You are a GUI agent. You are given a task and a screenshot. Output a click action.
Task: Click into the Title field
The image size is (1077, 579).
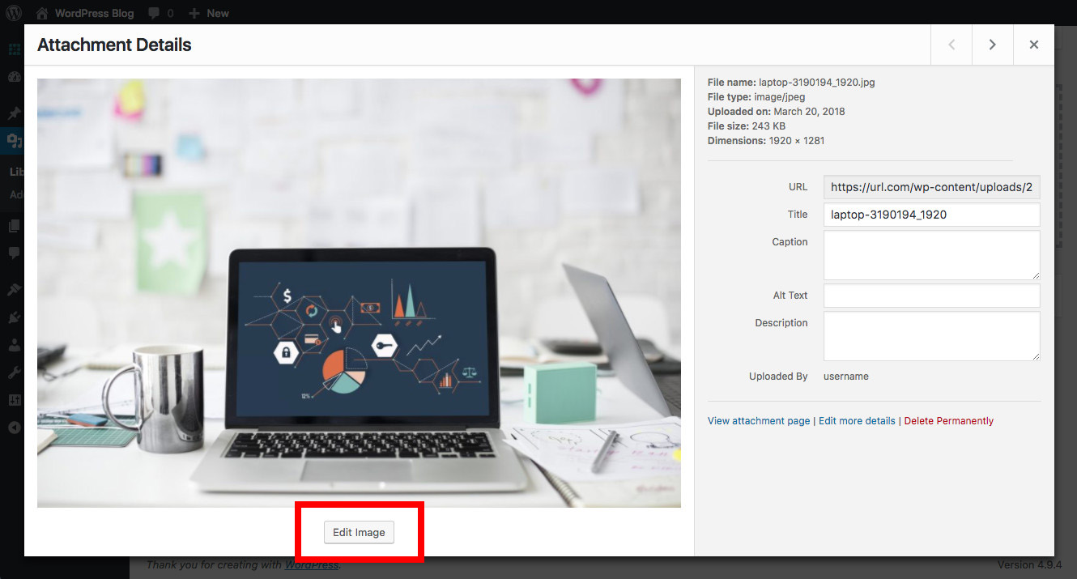[x=931, y=215]
